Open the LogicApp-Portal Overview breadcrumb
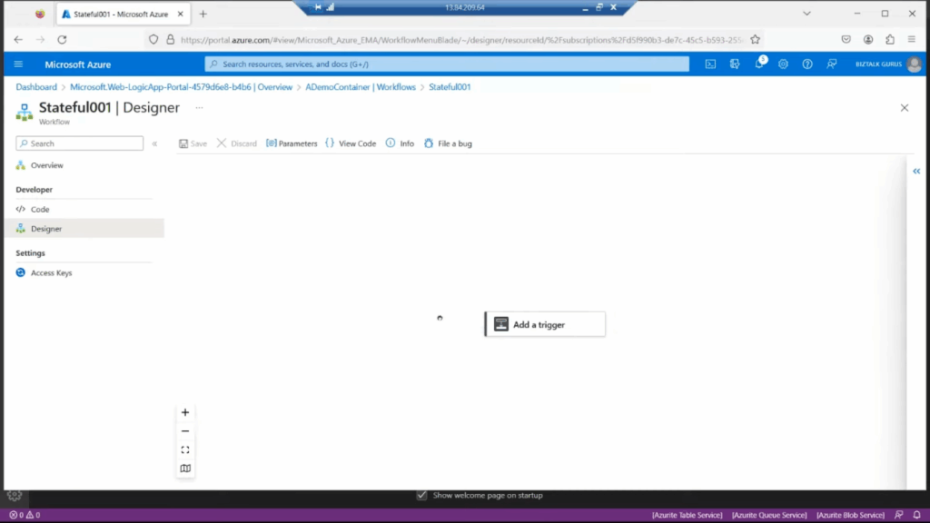This screenshot has height=523, width=930. [181, 86]
